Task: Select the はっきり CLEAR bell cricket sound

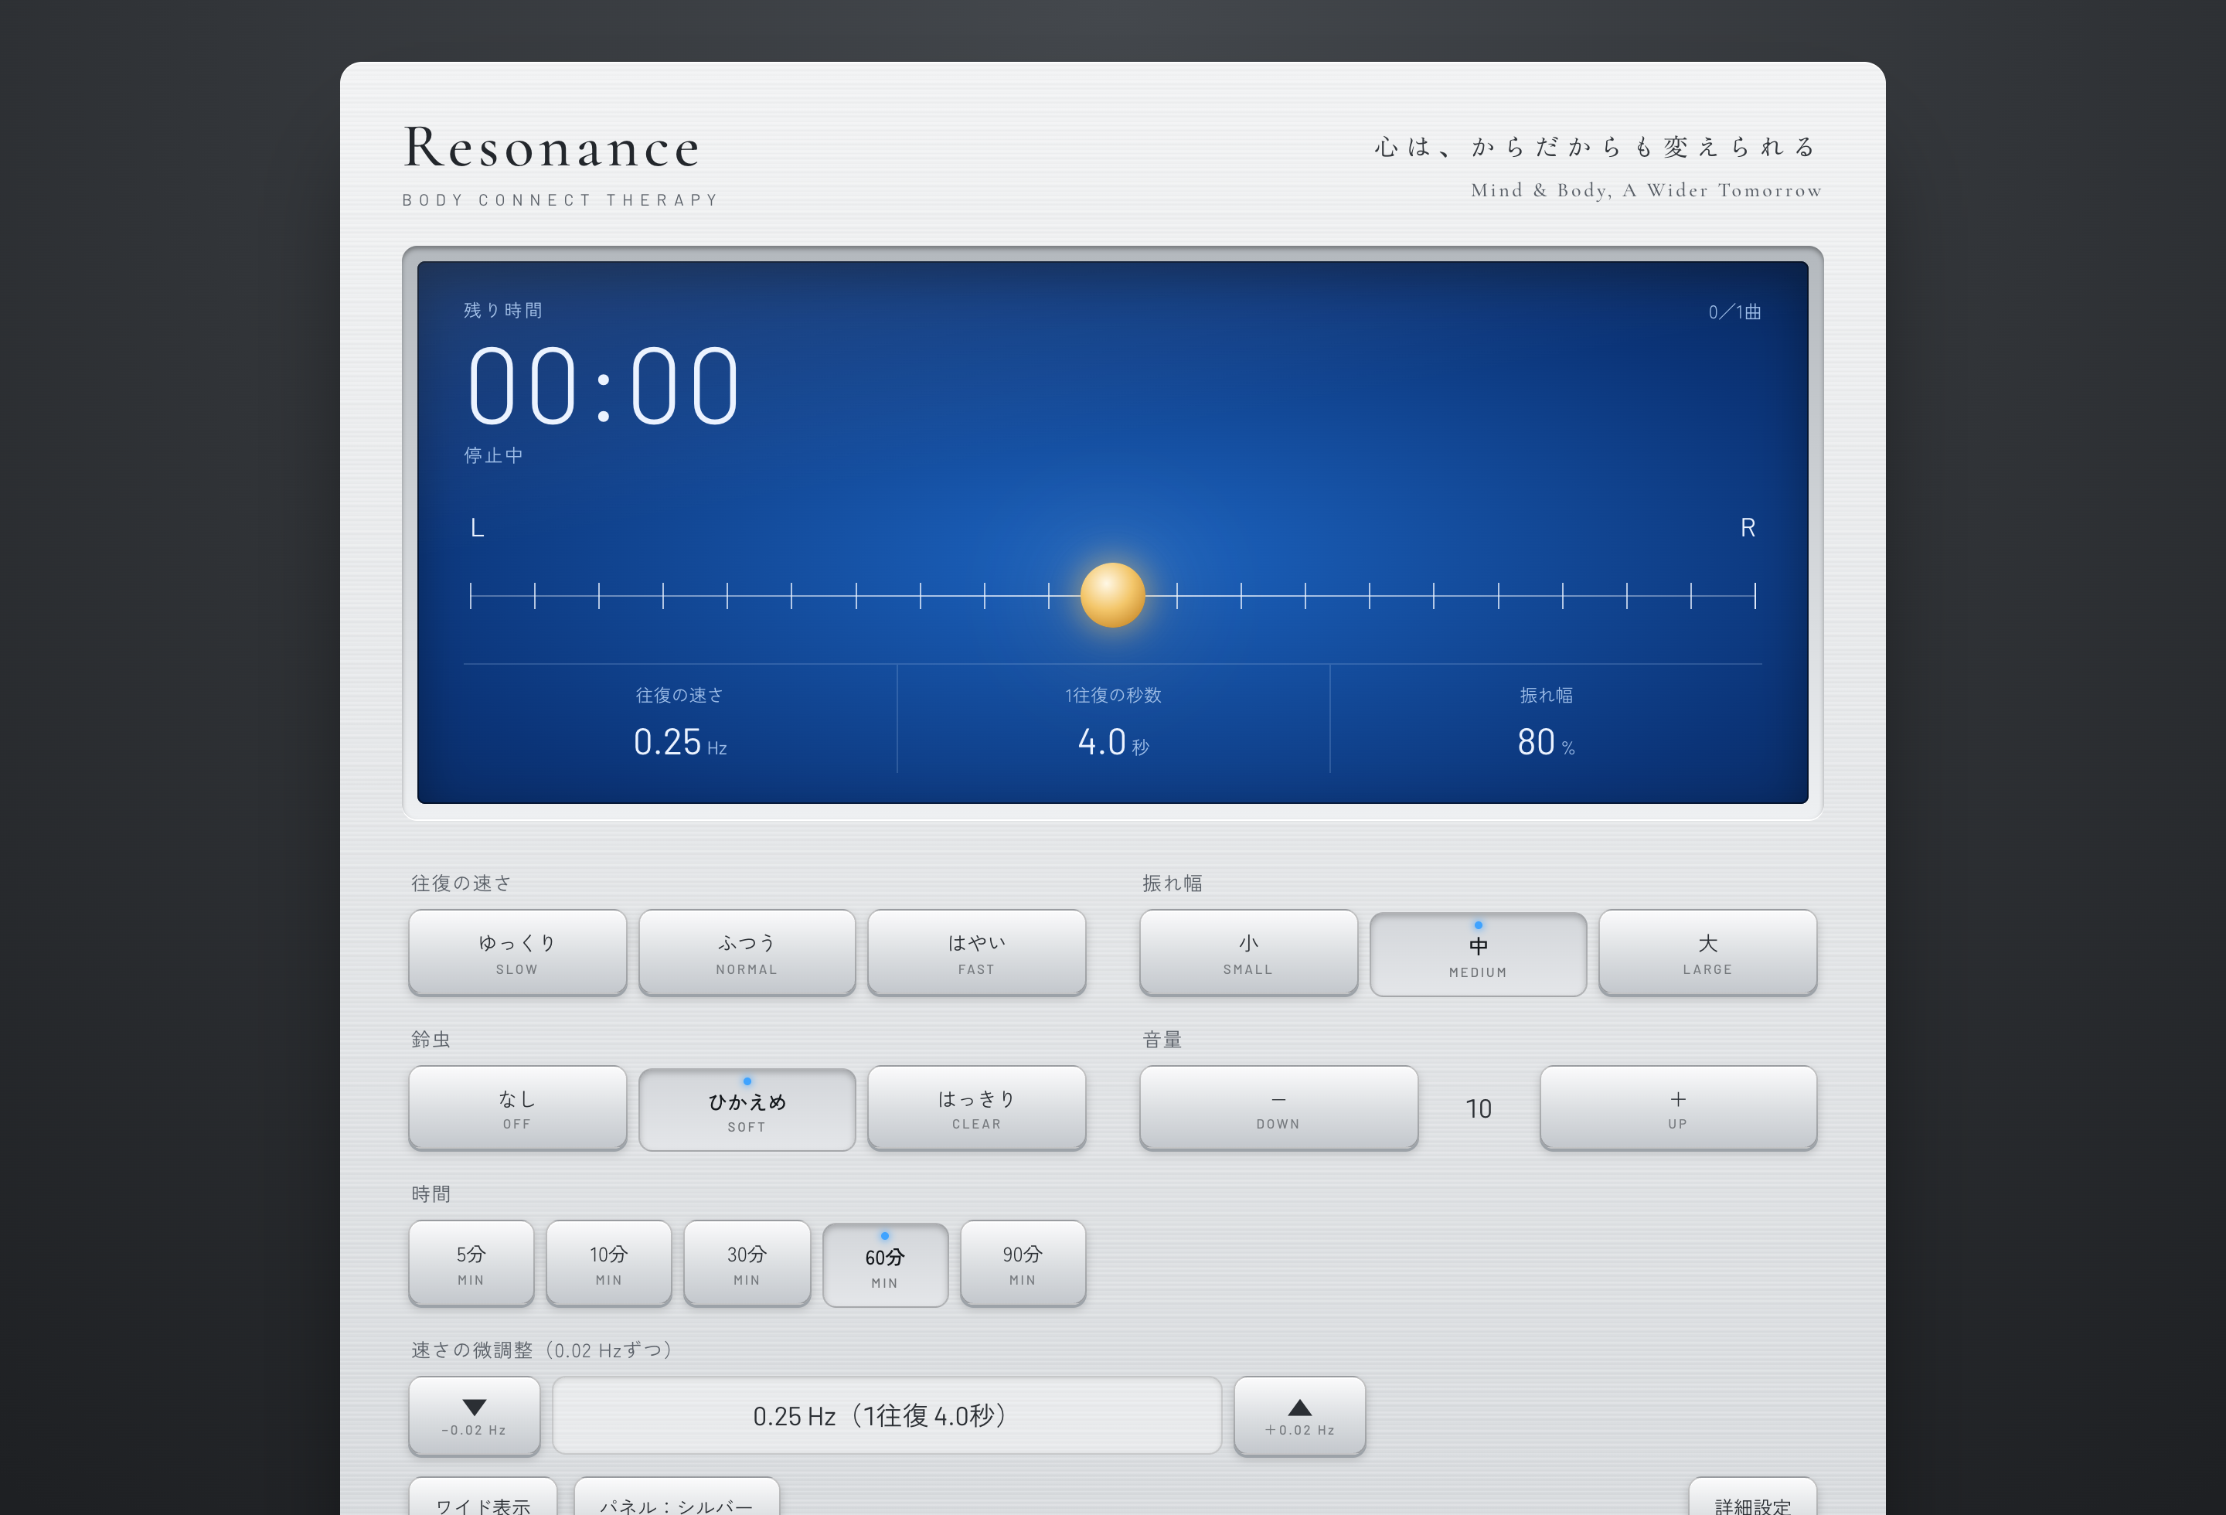Action: (976, 1108)
